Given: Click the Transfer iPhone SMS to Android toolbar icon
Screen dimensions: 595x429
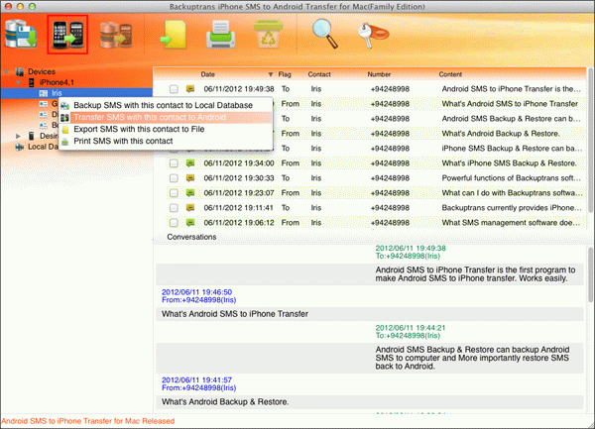Looking at the screenshot, I should pos(67,35).
